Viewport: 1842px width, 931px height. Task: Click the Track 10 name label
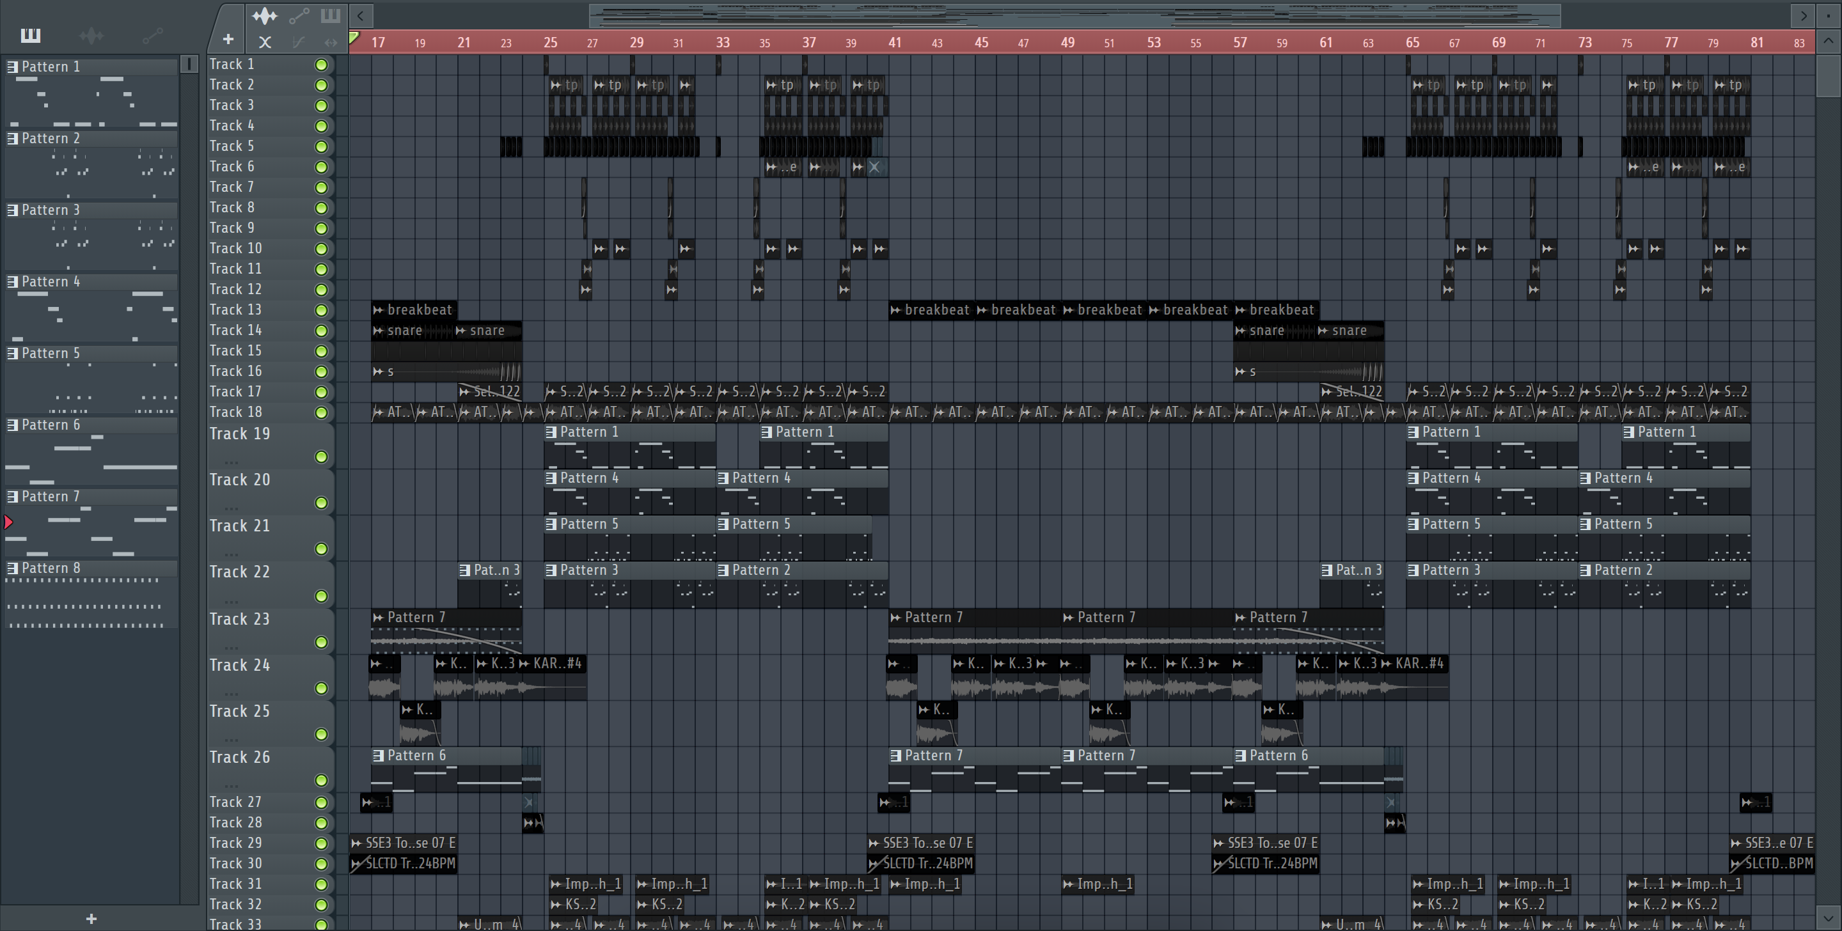(235, 248)
